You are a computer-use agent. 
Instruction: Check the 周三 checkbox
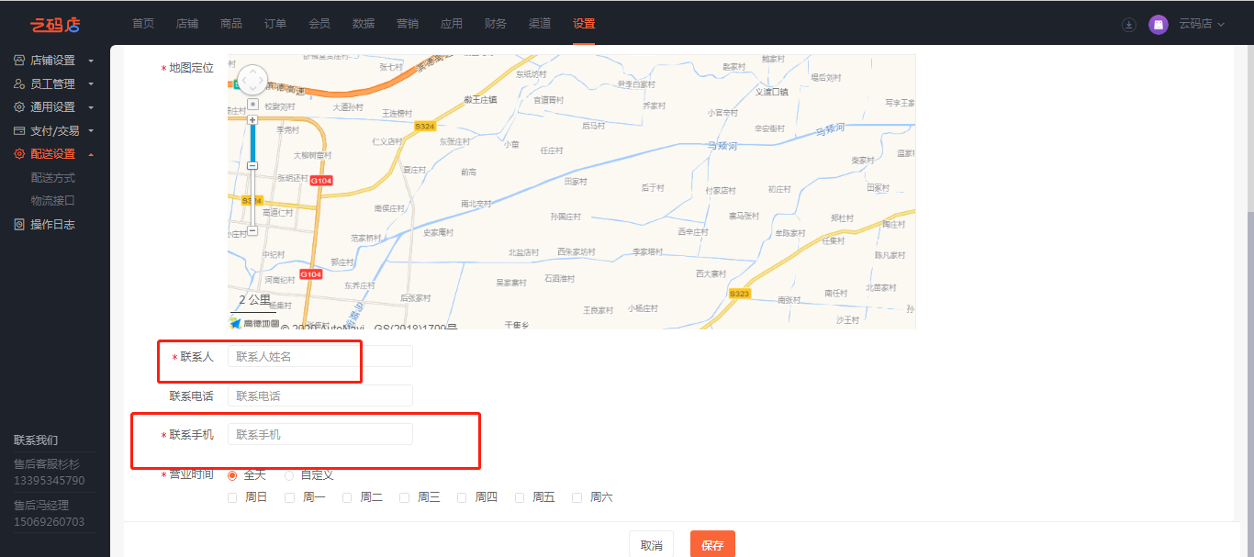click(x=405, y=497)
